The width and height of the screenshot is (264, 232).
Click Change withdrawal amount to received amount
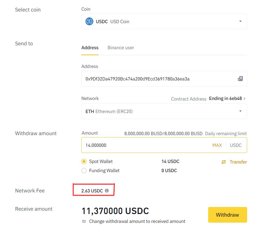137,221
